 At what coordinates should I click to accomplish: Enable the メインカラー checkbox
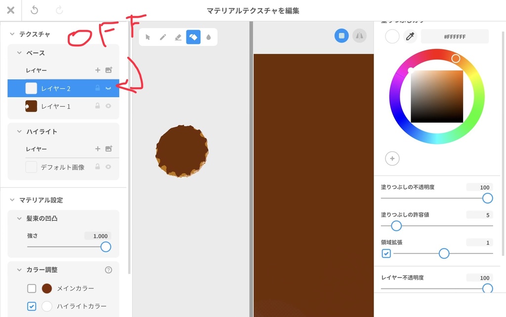pos(32,288)
